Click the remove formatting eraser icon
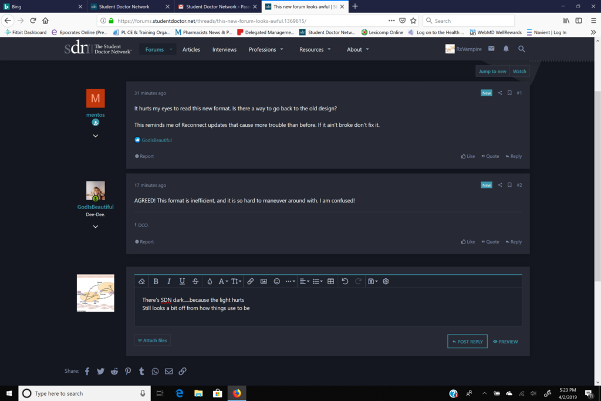 click(x=141, y=281)
